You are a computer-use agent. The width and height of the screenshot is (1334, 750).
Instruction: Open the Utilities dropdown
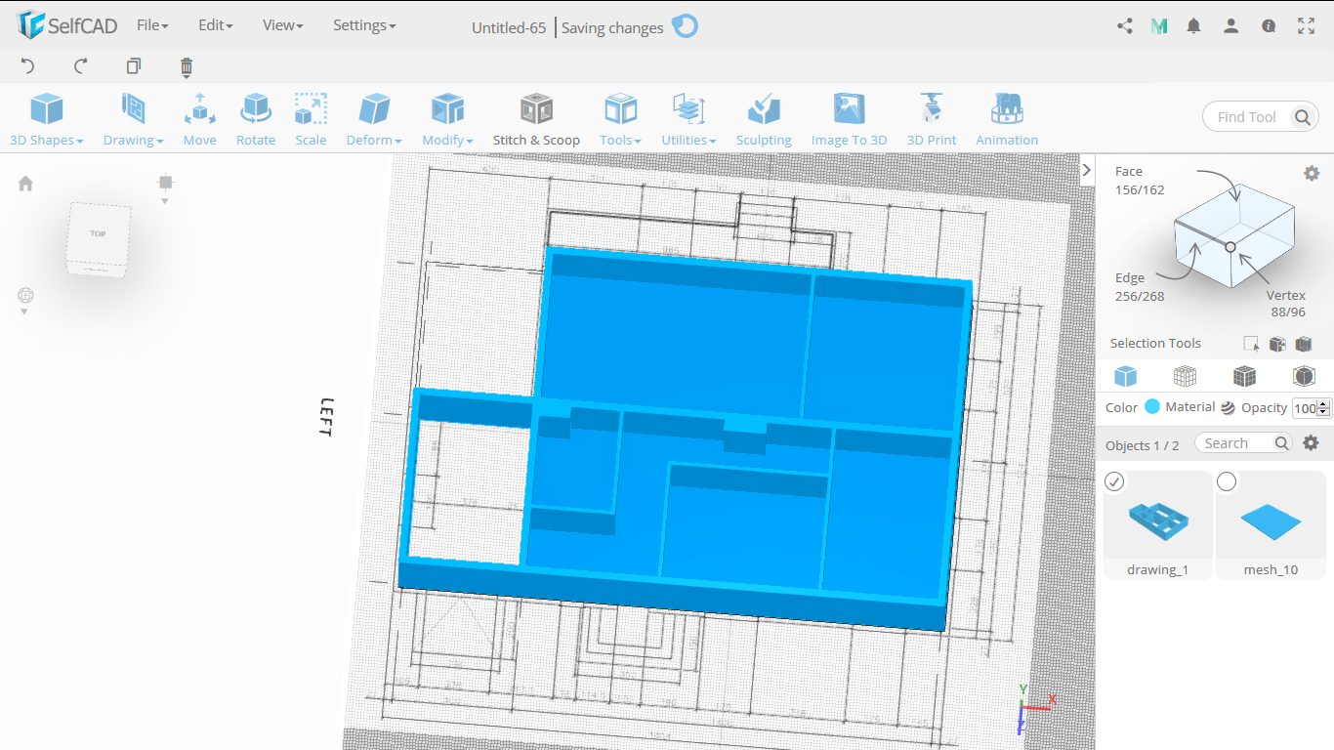688,119
